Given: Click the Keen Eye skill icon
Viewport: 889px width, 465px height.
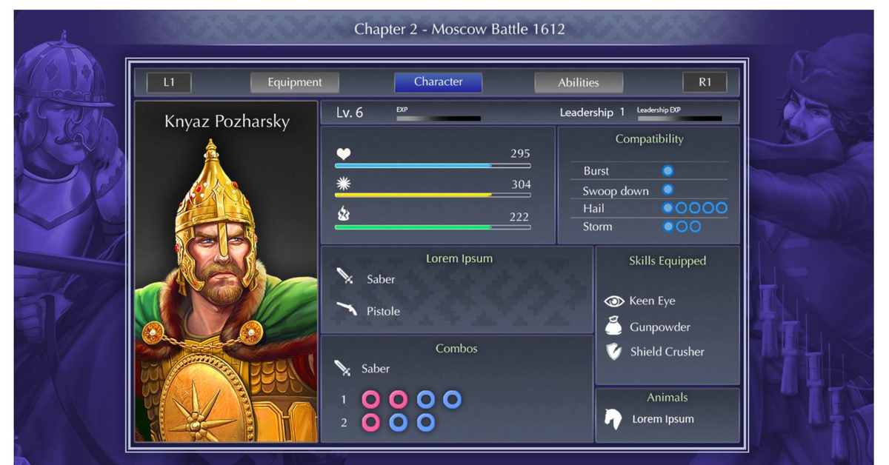Looking at the screenshot, I should pyautogui.click(x=615, y=301).
